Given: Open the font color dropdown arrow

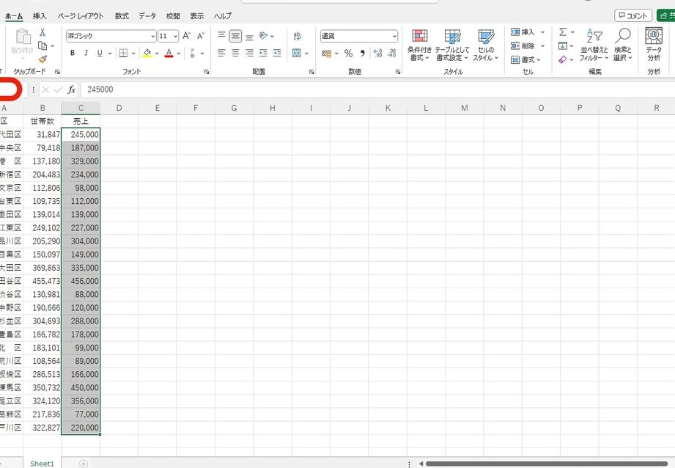Looking at the screenshot, I should click(179, 54).
